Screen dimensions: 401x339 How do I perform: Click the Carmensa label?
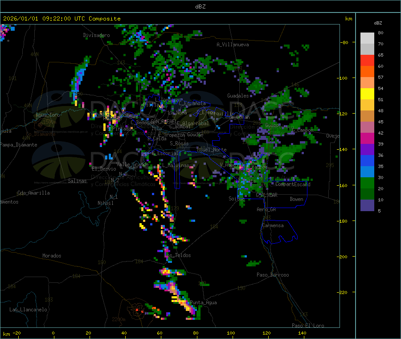click(x=273, y=225)
